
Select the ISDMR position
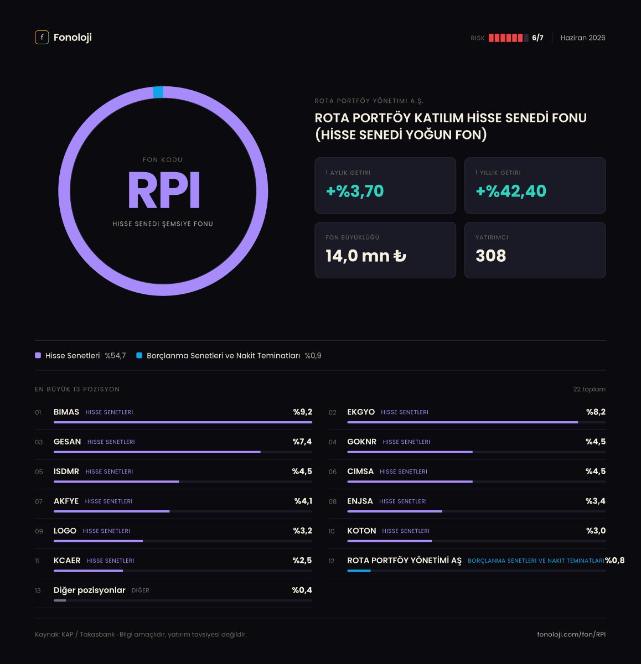tap(173, 475)
